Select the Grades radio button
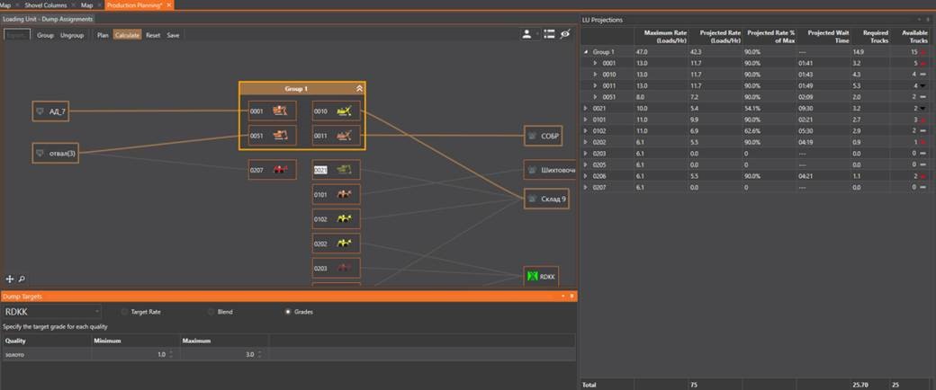936x390 pixels. click(x=288, y=312)
